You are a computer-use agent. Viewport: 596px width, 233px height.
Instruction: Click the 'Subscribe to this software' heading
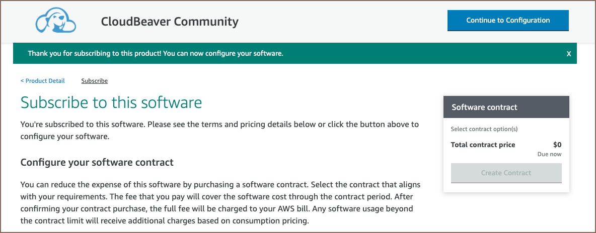[x=111, y=102]
